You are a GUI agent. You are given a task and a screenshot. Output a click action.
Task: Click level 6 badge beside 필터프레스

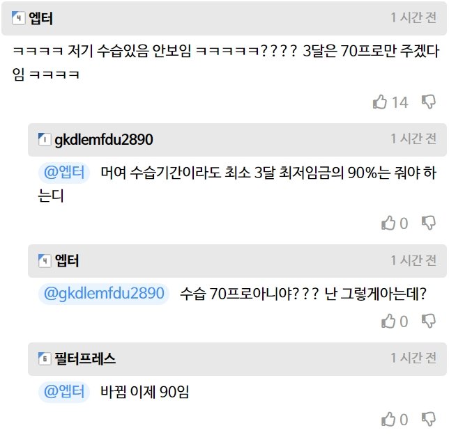(45, 358)
